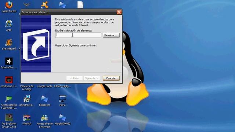Select the MorphVOX433 desktop icon
The height and width of the screenshot is (132, 235).
click(62, 117)
